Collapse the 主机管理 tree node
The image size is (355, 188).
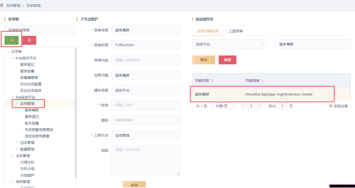click(x=13, y=156)
